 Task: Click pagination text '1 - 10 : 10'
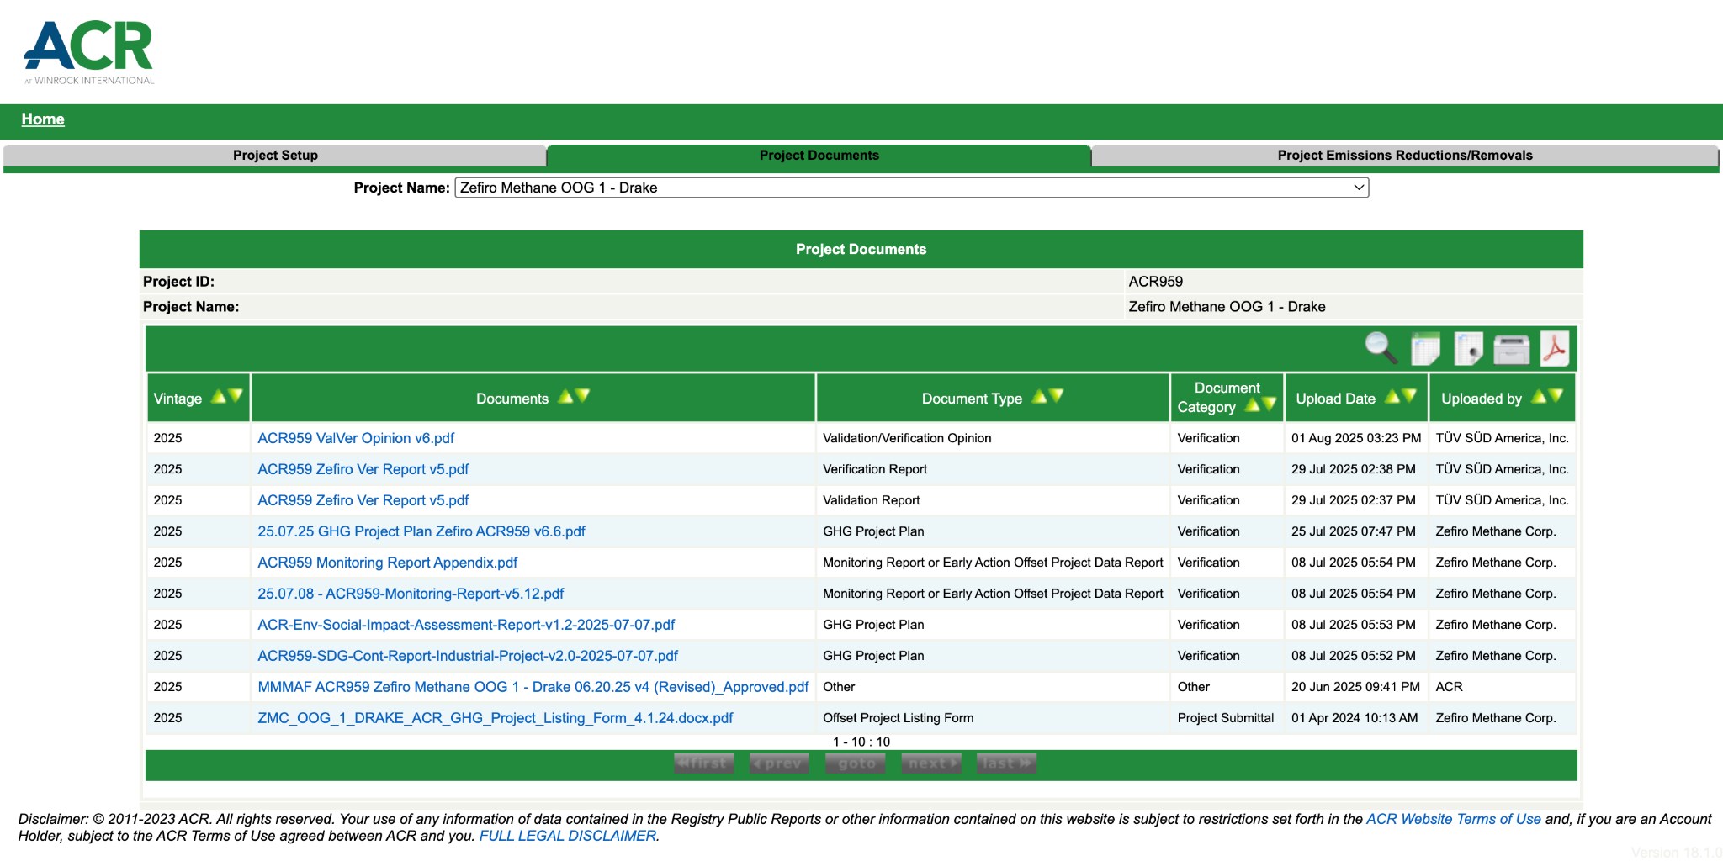tap(861, 742)
